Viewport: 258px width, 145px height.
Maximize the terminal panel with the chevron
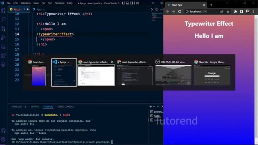[158, 106]
